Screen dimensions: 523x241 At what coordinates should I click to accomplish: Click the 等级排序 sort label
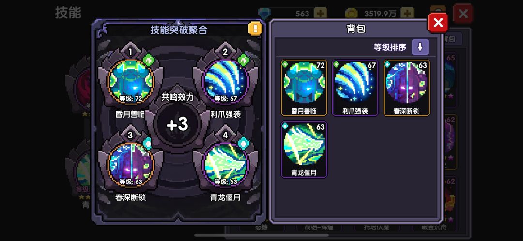pyautogui.click(x=389, y=47)
